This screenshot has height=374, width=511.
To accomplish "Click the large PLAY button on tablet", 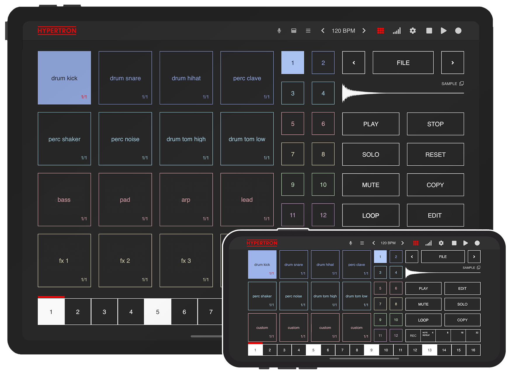I will pos(371,124).
